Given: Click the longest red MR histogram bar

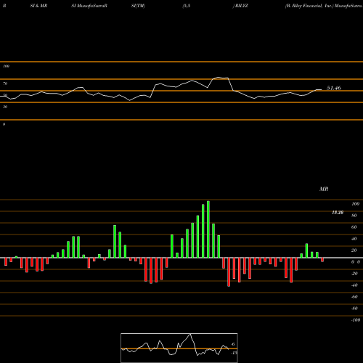Looking at the screenshot, I should [229, 272].
